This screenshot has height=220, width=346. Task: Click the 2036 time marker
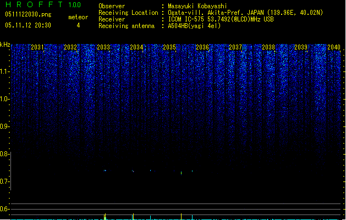(x=202, y=47)
